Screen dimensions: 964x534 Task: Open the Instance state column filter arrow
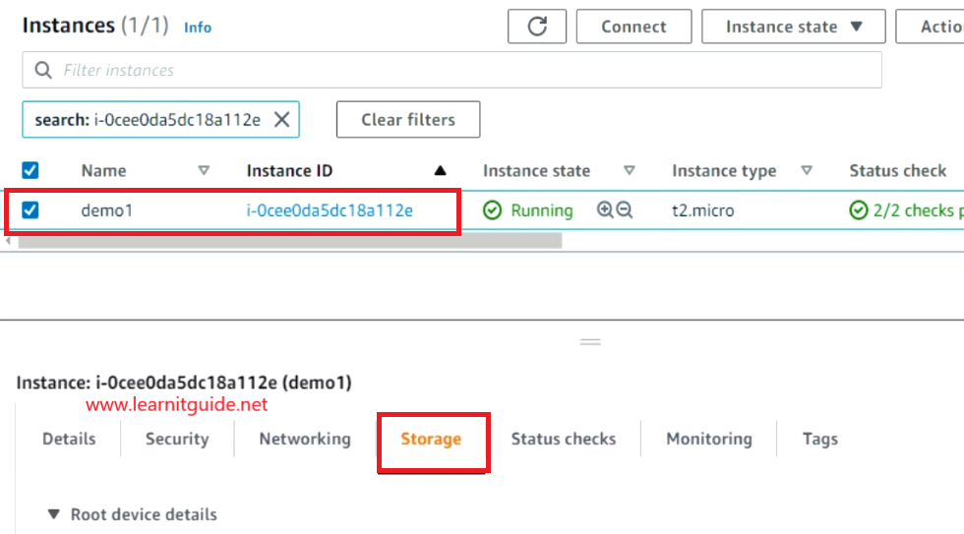pos(629,170)
